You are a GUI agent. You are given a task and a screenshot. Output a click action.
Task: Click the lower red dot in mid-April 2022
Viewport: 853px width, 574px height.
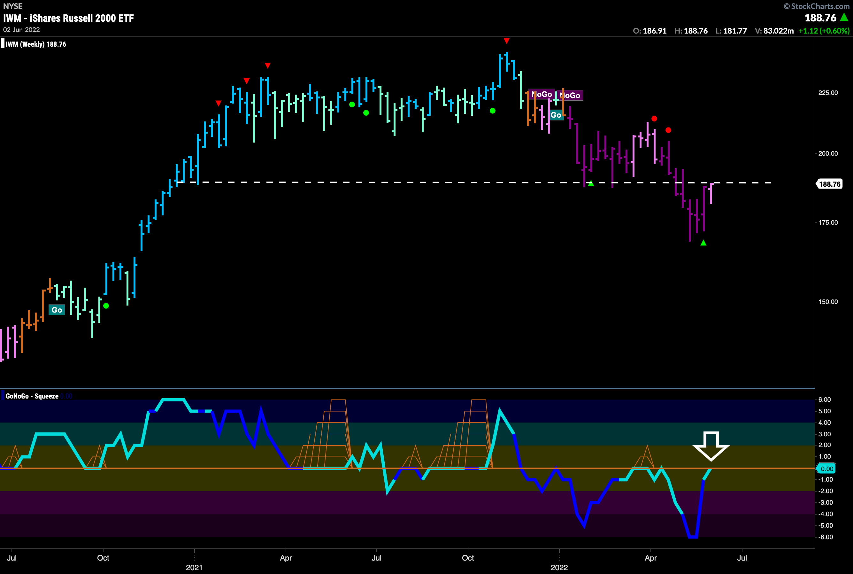pos(668,130)
